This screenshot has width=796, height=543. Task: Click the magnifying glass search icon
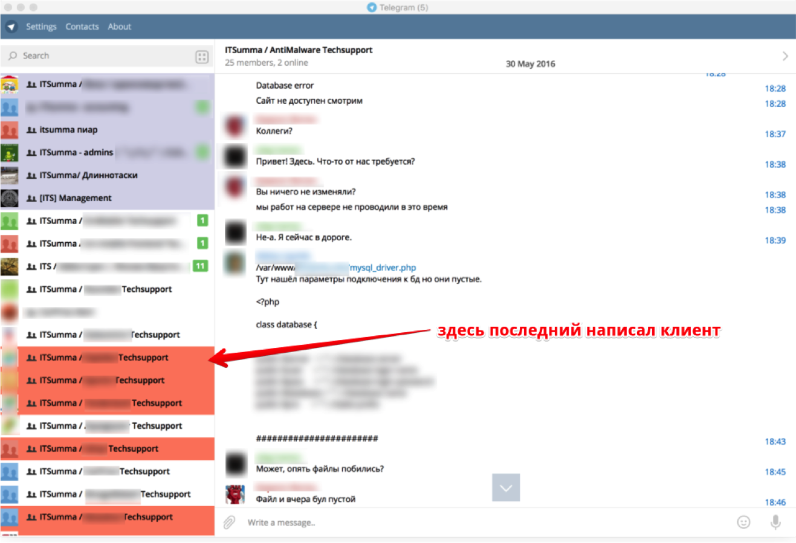[x=13, y=55]
